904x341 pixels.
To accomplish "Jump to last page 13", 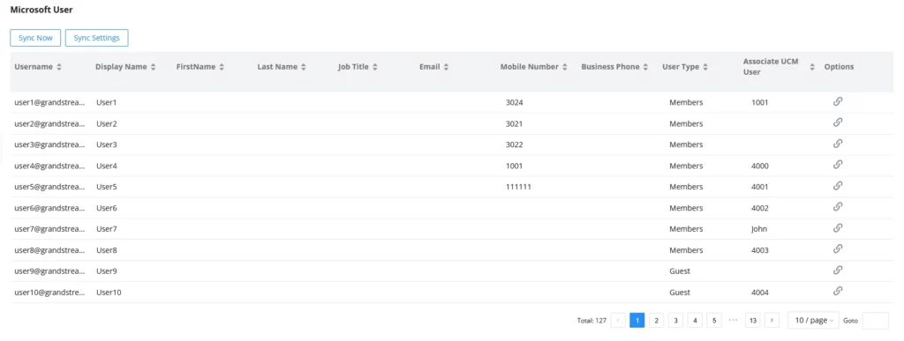I will tap(752, 321).
